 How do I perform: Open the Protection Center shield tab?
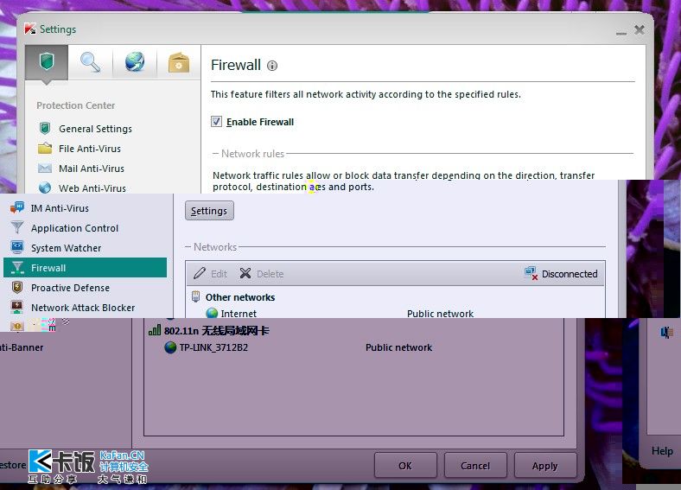point(47,62)
